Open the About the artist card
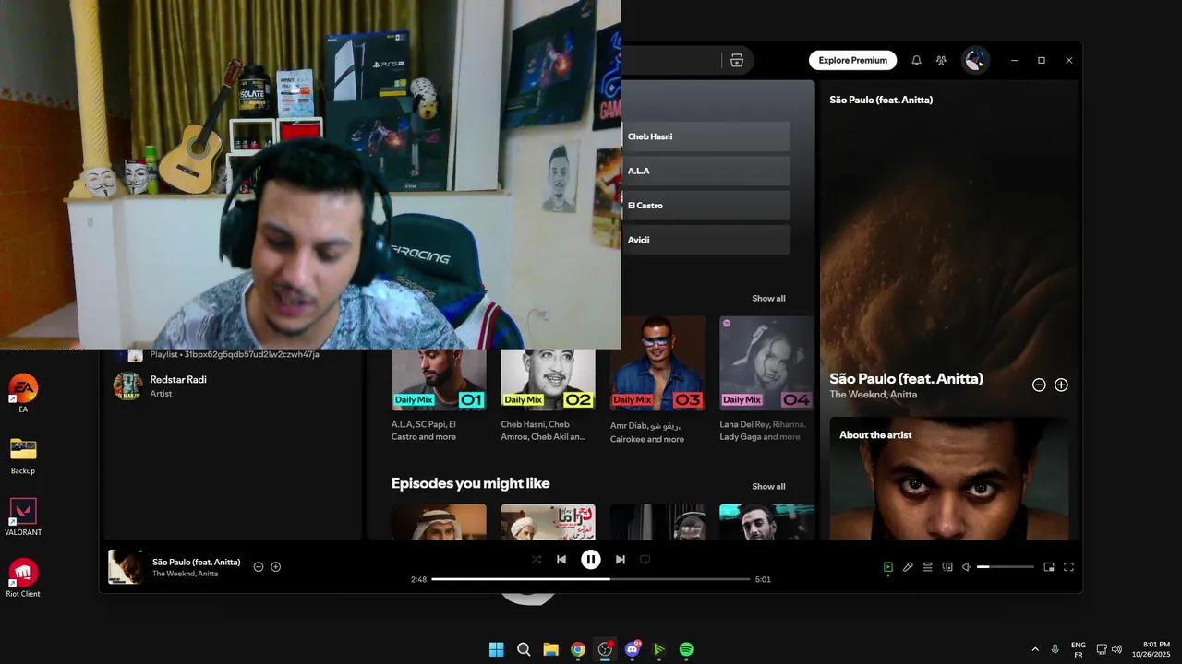Viewport: 1182px width, 664px height. click(x=949, y=478)
